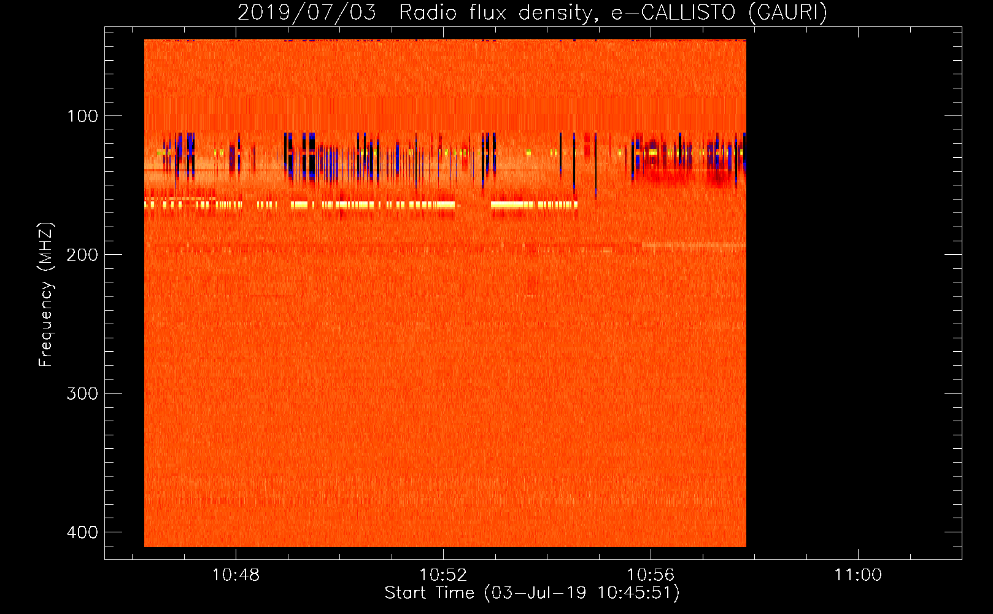Click the 'Frequency (MHZ)' axis label
Screen dimensions: 993x614
click(46, 295)
